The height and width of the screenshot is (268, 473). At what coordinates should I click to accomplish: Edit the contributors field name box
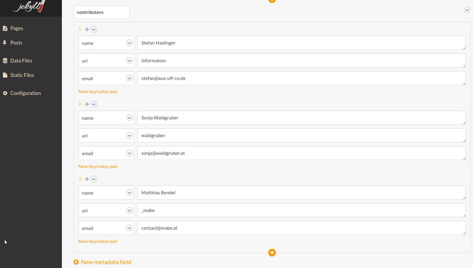click(x=101, y=12)
